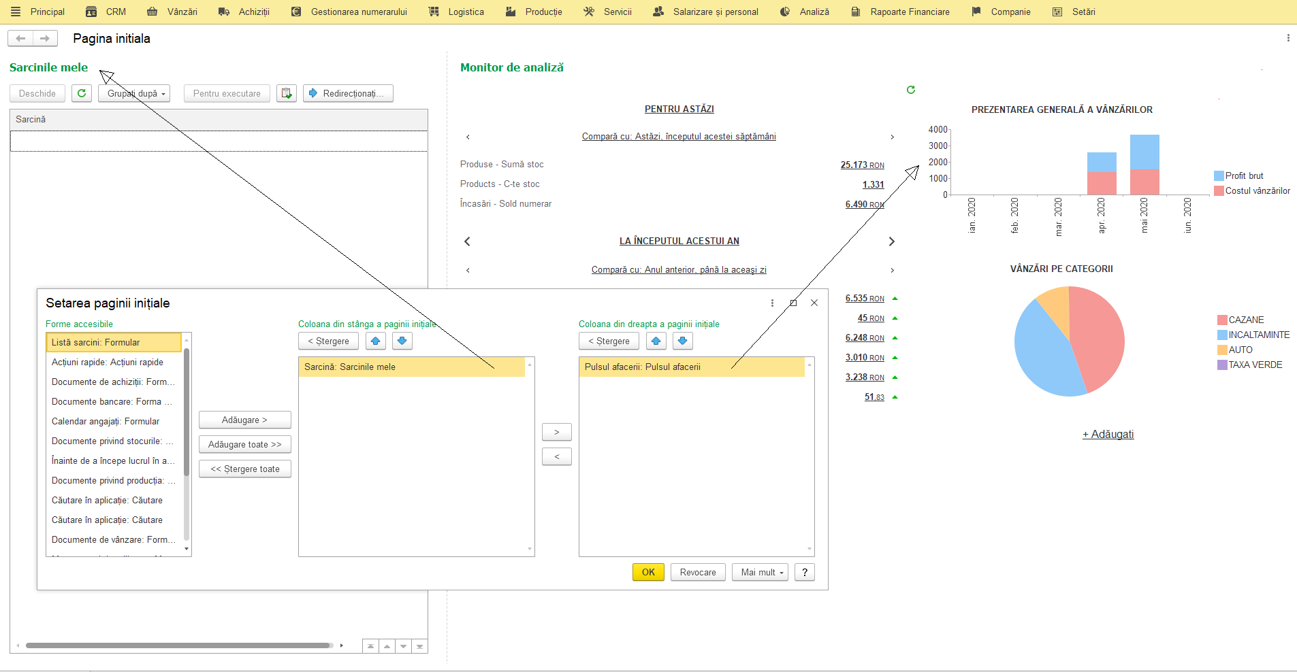Move right column item down
Image resolution: width=1297 pixels, height=672 pixels.
click(682, 341)
